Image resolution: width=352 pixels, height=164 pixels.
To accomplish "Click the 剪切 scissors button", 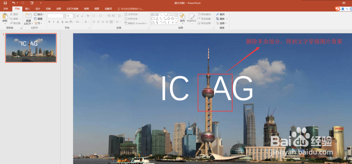I will (x=14, y=14).
